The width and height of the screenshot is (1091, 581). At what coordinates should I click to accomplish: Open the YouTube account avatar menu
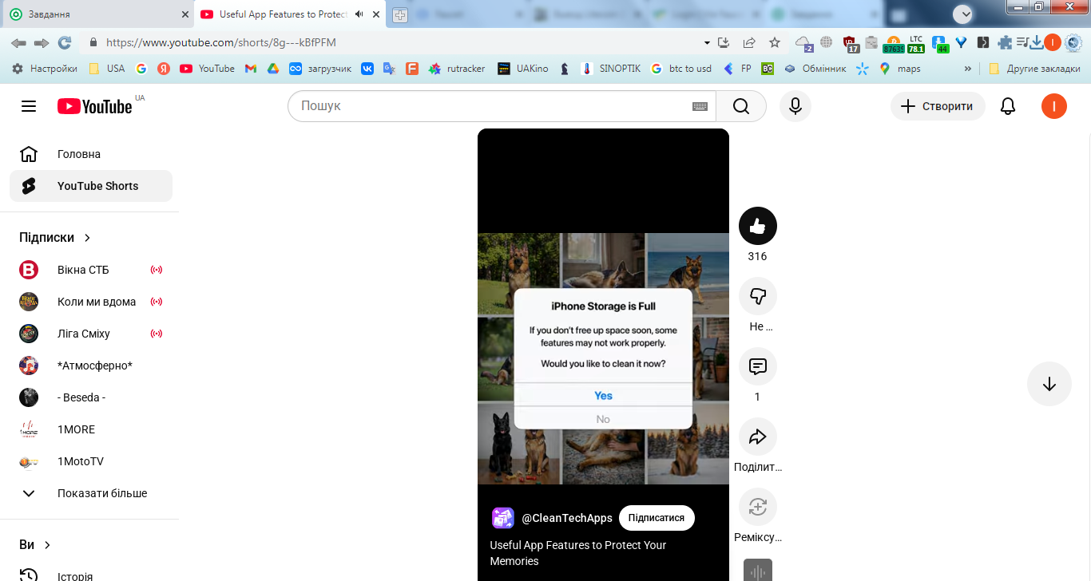coord(1054,106)
